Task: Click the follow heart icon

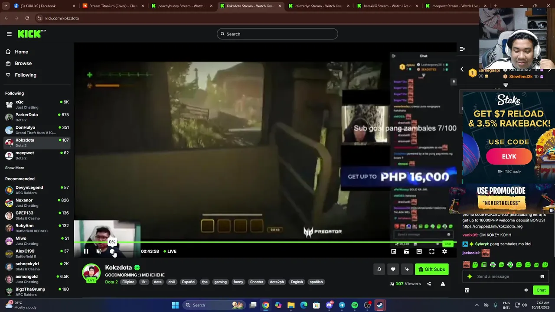Action: pos(393,269)
